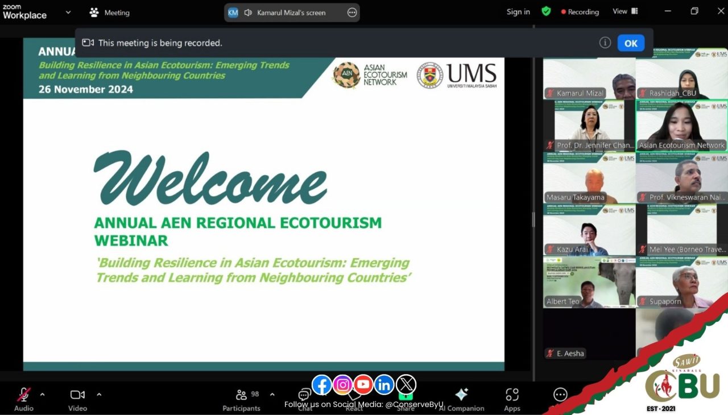Viewport: 728px width, 415px height.
Task: Click the encryption shield icon
Action: pos(546,11)
